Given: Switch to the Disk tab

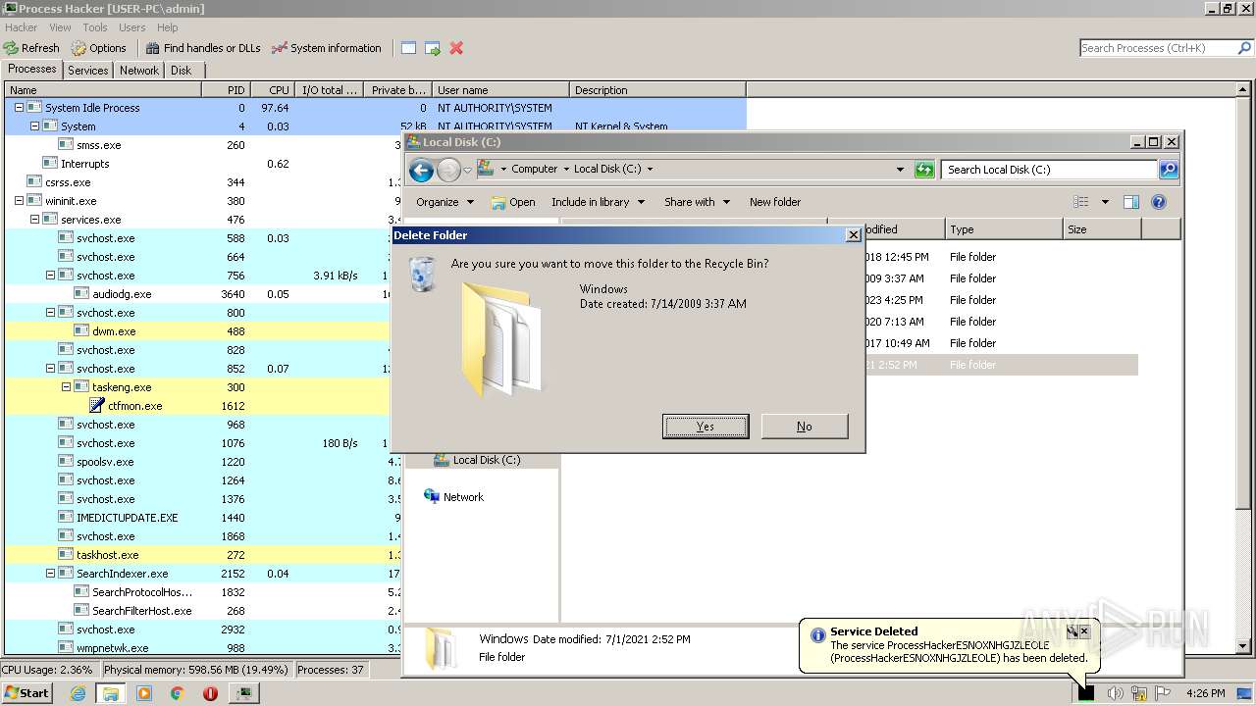Looking at the screenshot, I should [182, 71].
